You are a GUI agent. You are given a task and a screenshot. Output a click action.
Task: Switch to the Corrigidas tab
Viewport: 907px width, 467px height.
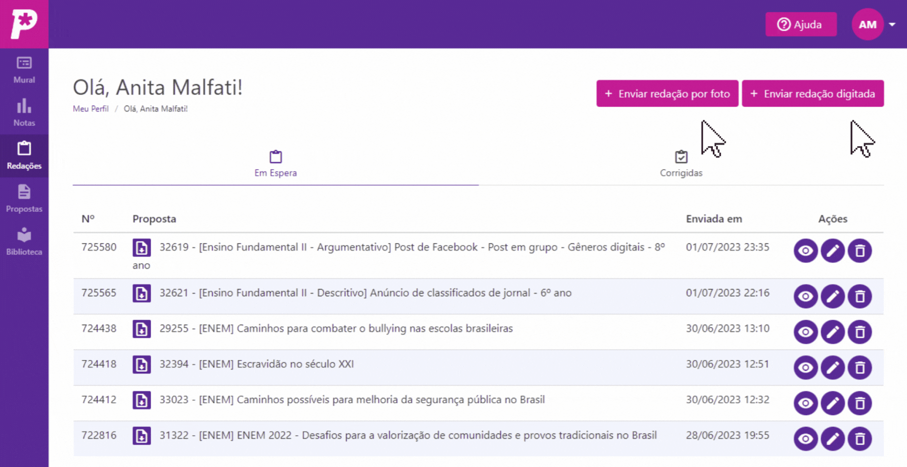(681, 164)
